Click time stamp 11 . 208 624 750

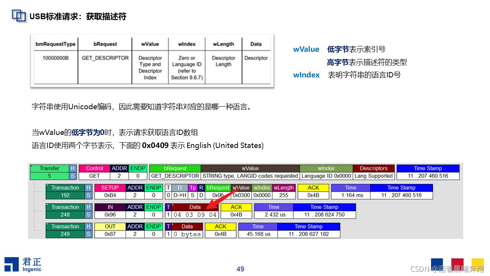pos(324,215)
